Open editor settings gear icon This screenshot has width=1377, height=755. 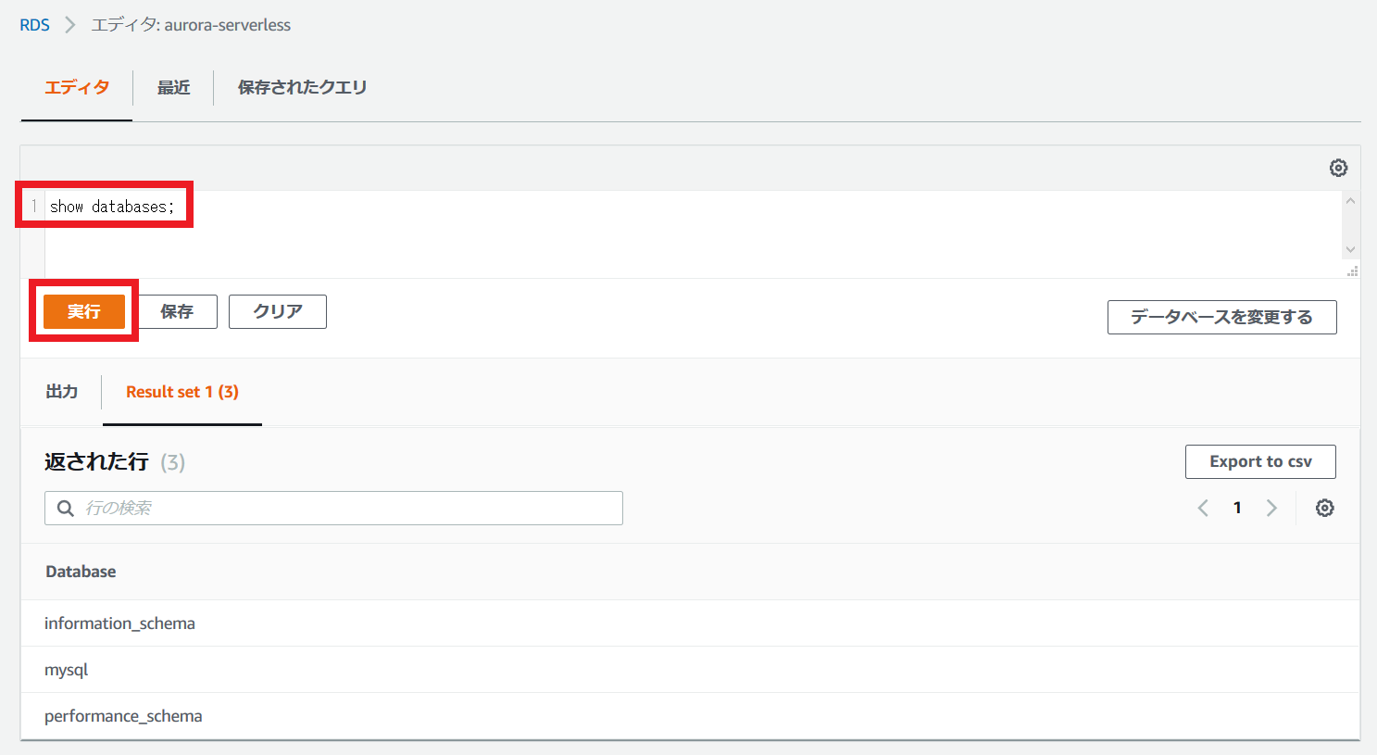1338,168
